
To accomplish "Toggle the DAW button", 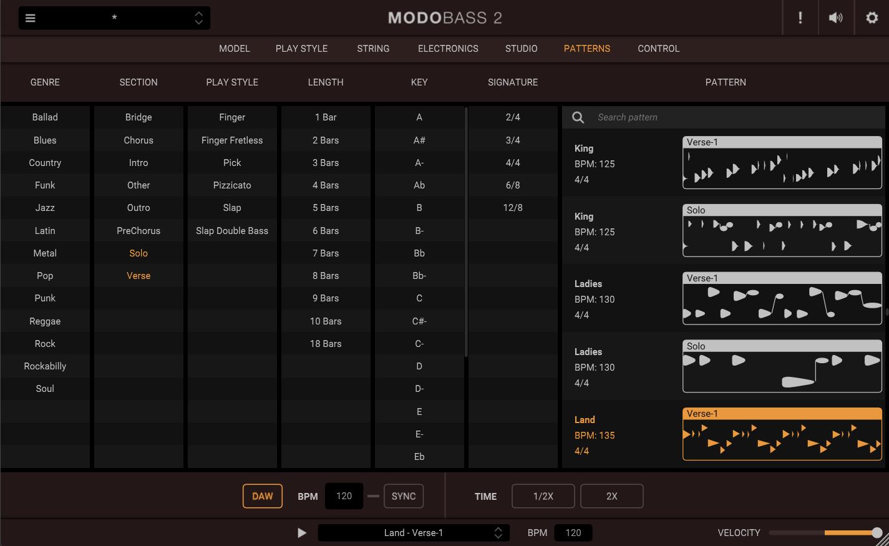I will click(x=263, y=496).
